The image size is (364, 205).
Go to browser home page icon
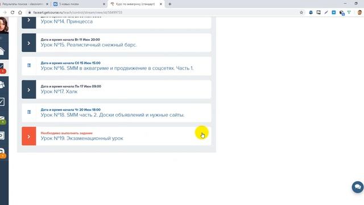pyautogui.click(x=20, y=13)
